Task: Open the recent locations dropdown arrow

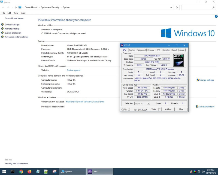Action: (x=12, y=7)
